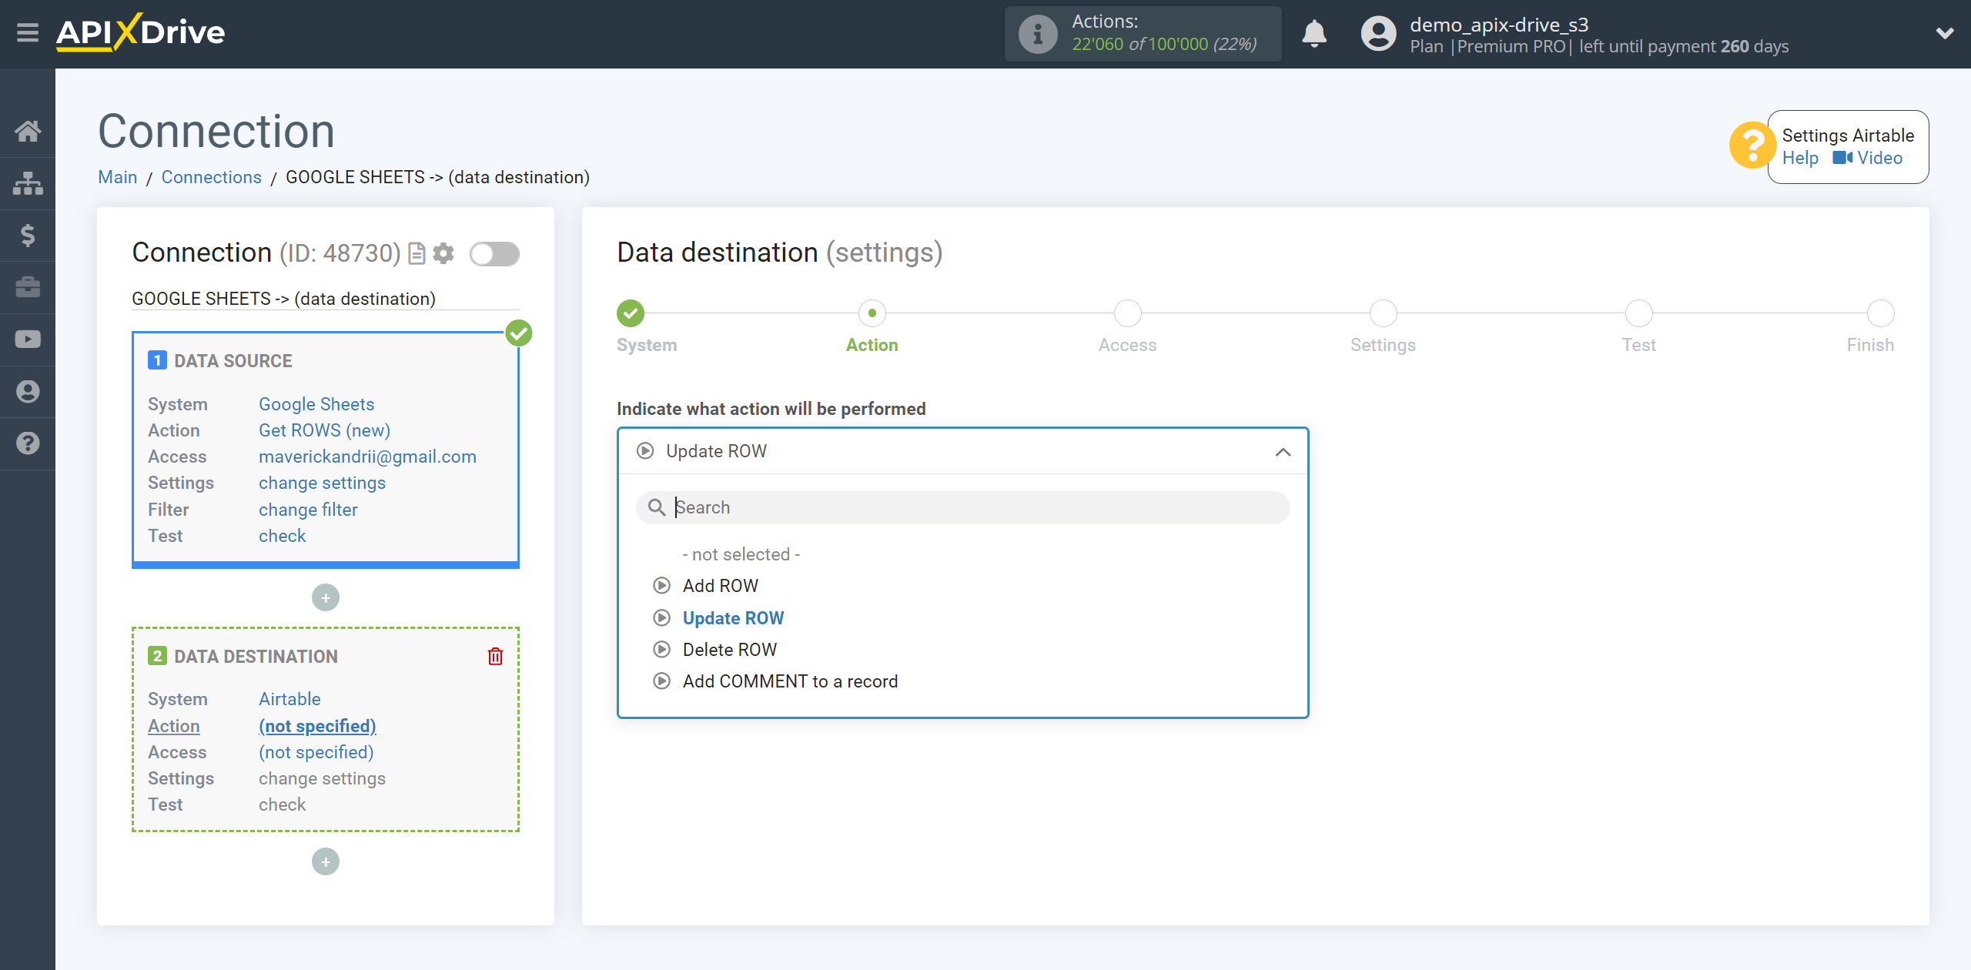Select Add ROW action option
The image size is (1971, 970).
coord(719,586)
